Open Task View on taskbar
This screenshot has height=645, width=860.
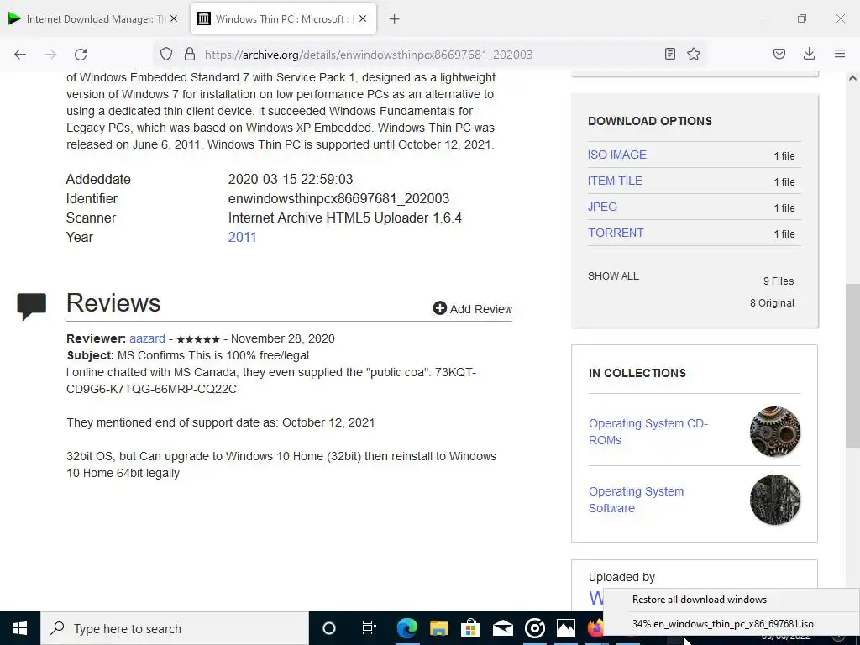[x=370, y=628]
